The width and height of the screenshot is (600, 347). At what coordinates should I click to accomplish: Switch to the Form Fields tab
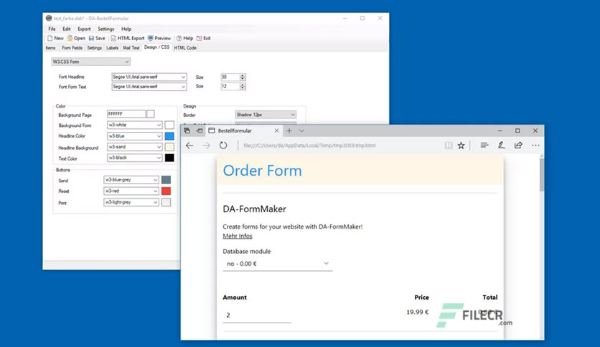point(72,48)
